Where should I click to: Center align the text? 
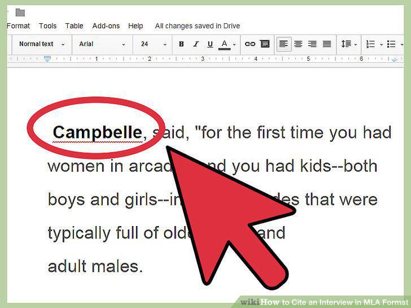click(x=298, y=44)
